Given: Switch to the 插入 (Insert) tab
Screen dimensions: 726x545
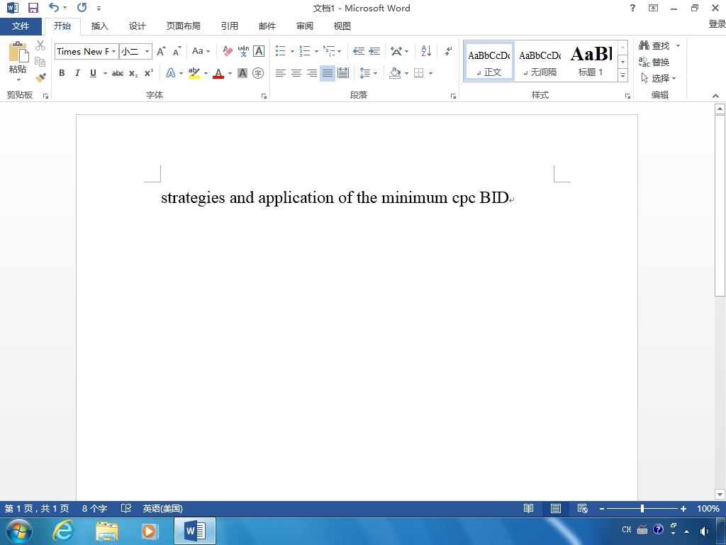Looking at the screenshot, I should tap(99, 26).
